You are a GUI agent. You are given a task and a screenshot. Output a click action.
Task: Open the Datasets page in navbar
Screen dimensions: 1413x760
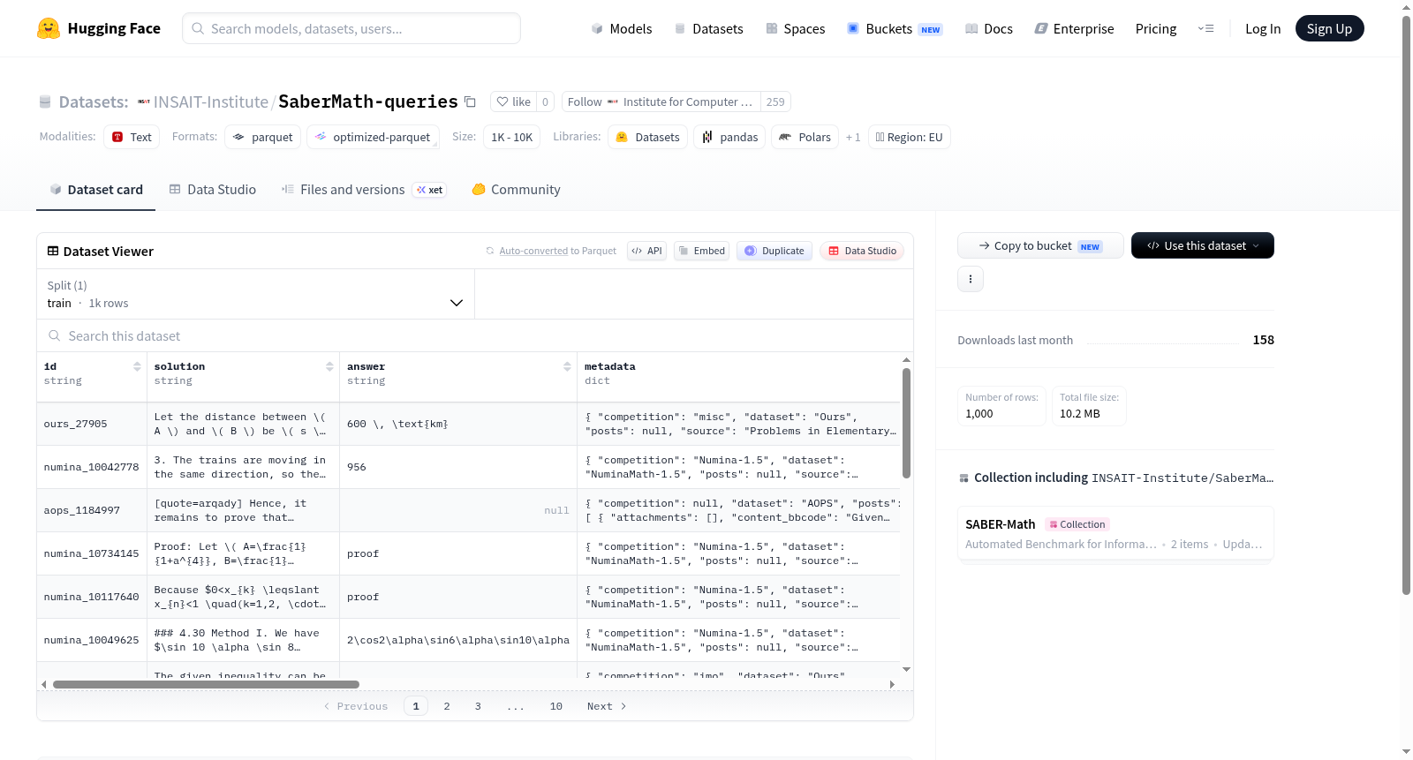point(709,28)
